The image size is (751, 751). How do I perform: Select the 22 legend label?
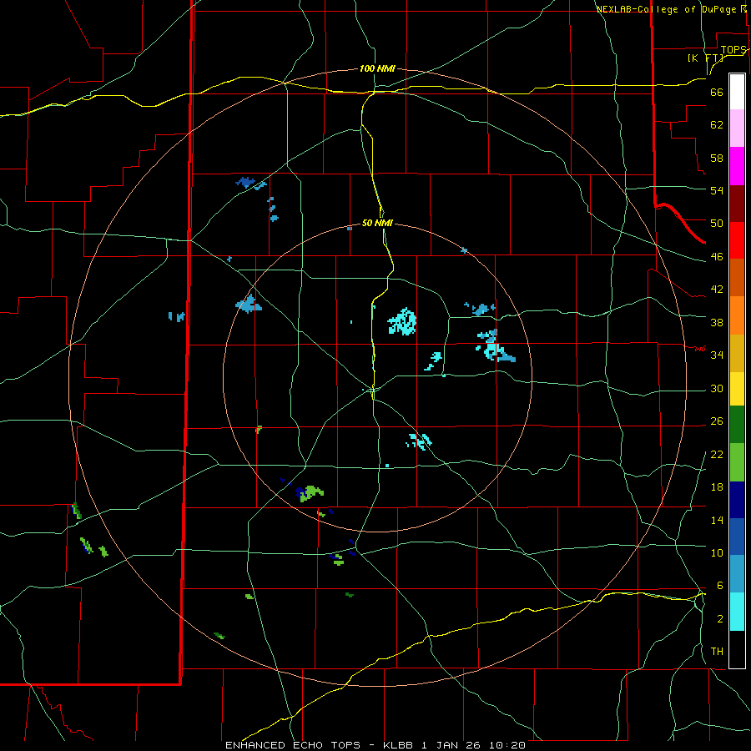[717, 454]
